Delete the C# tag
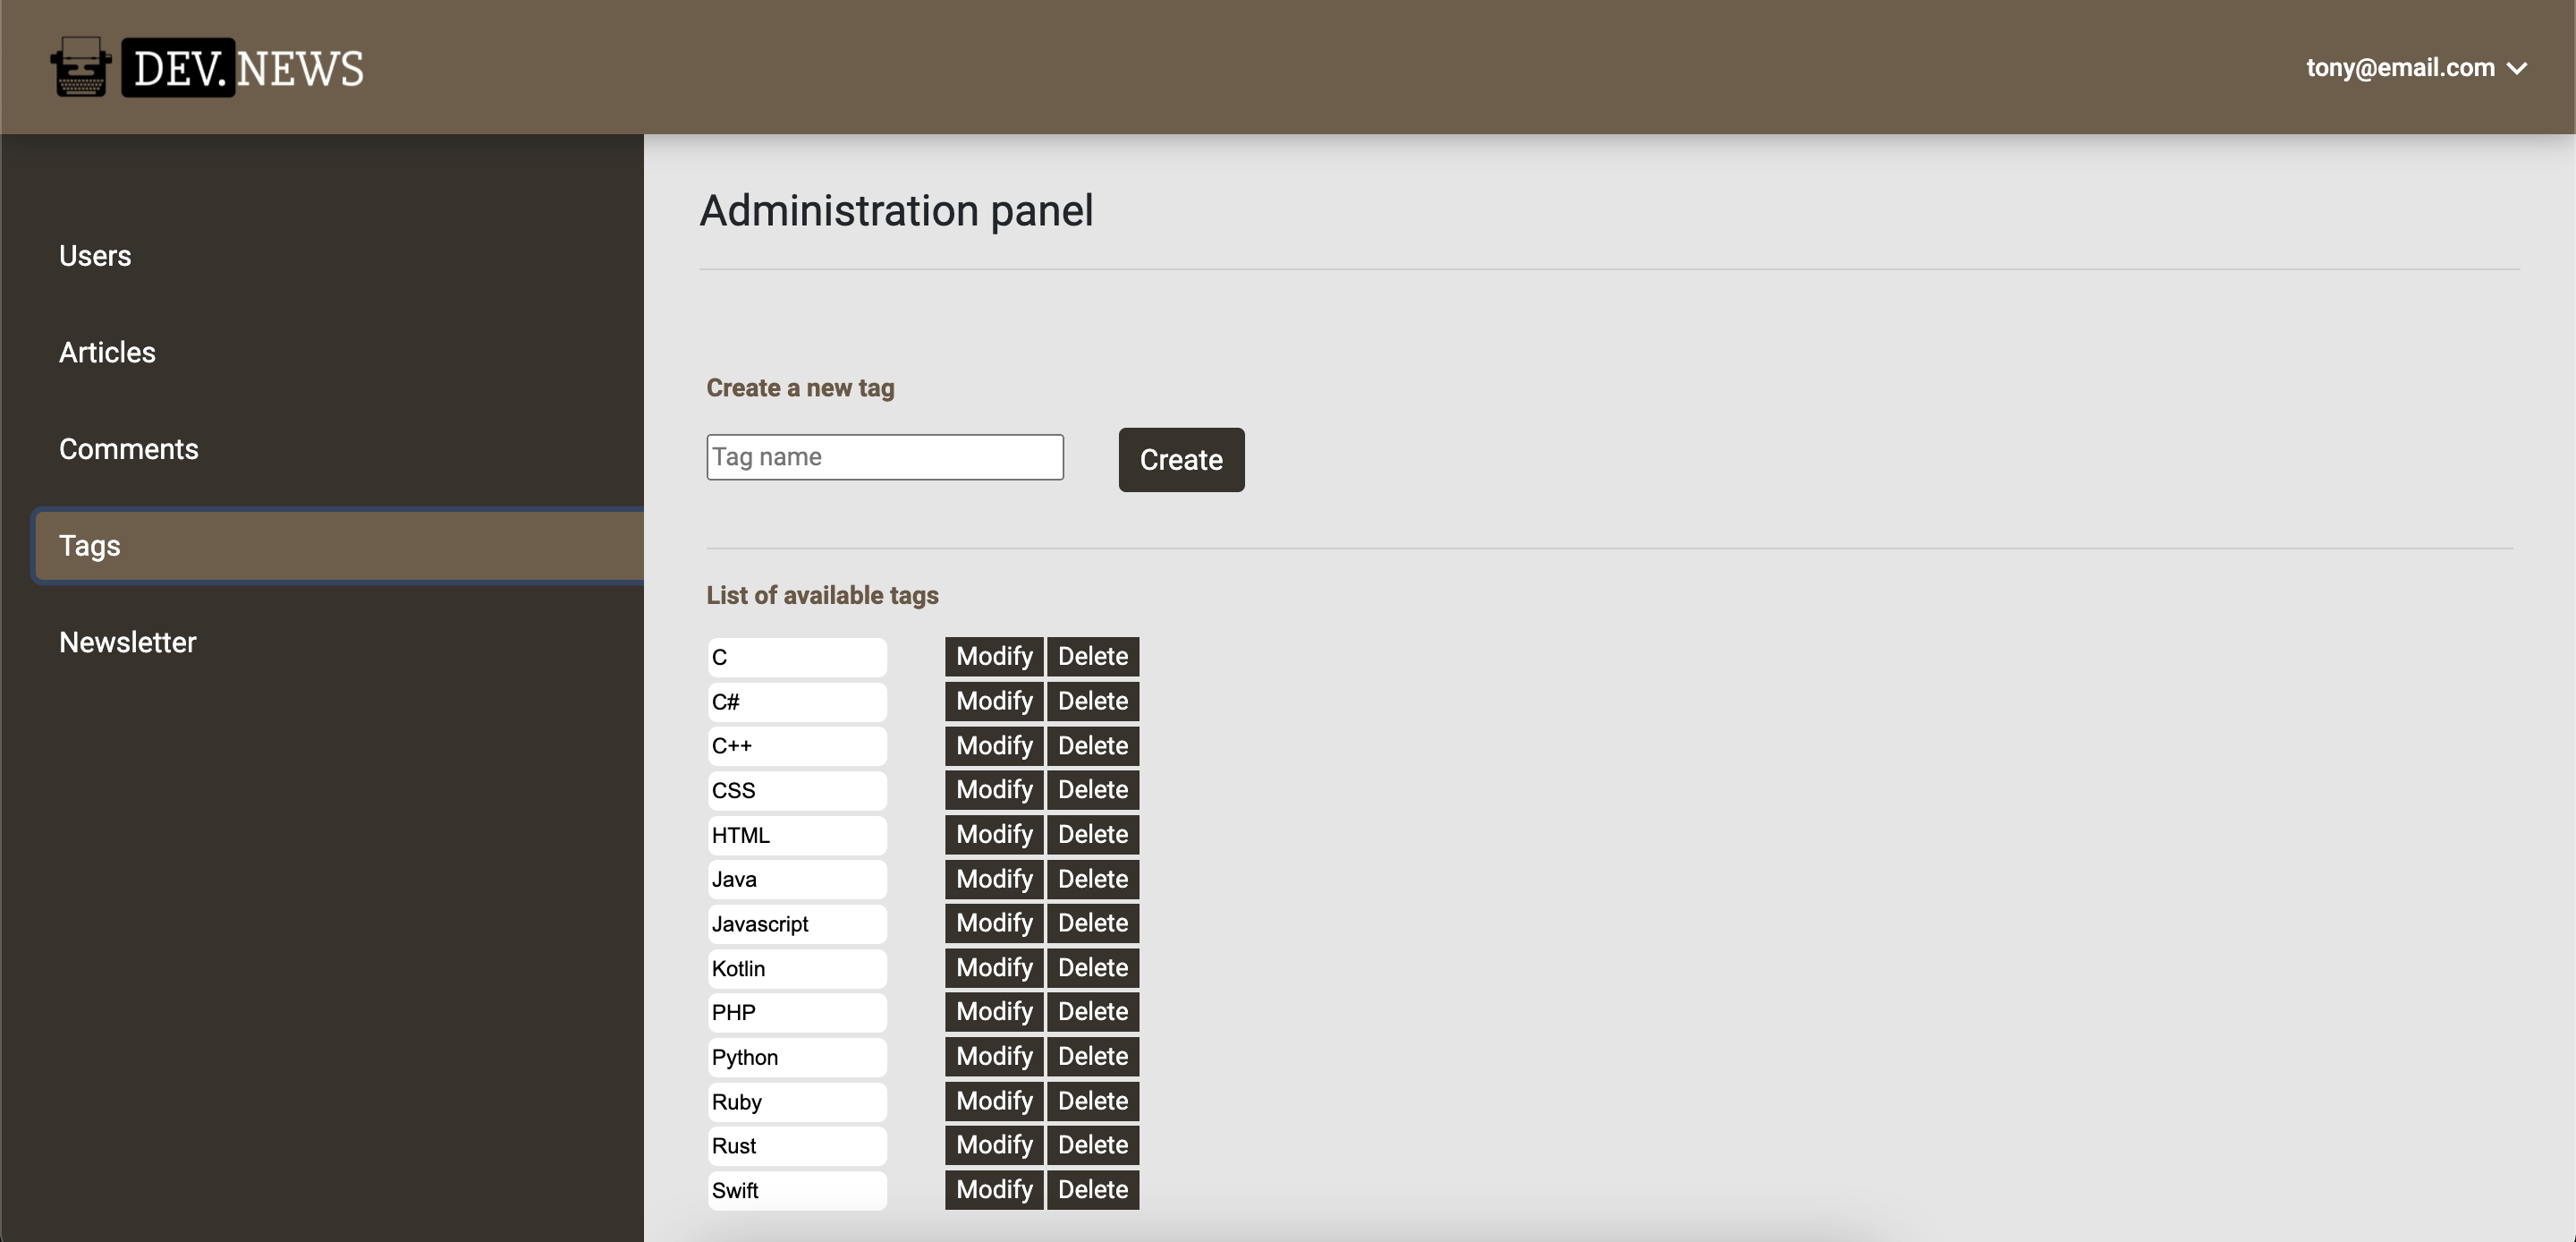 coord(1092,701)
